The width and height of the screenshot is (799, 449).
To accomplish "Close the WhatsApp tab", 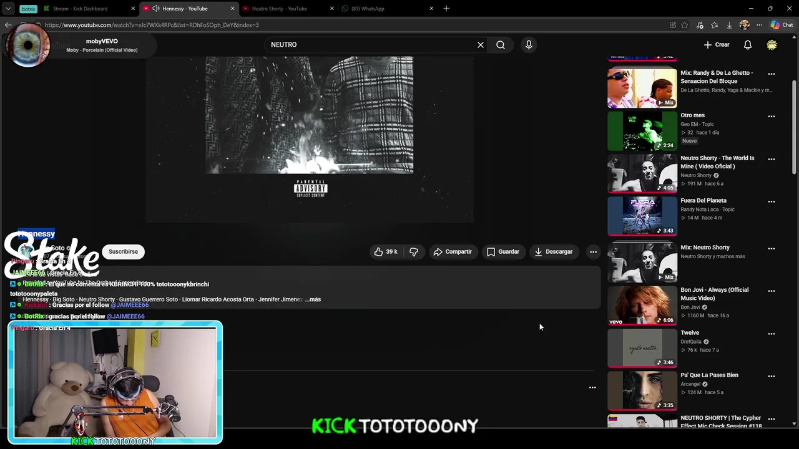I will pyautogui.click(x=431, y=9).
